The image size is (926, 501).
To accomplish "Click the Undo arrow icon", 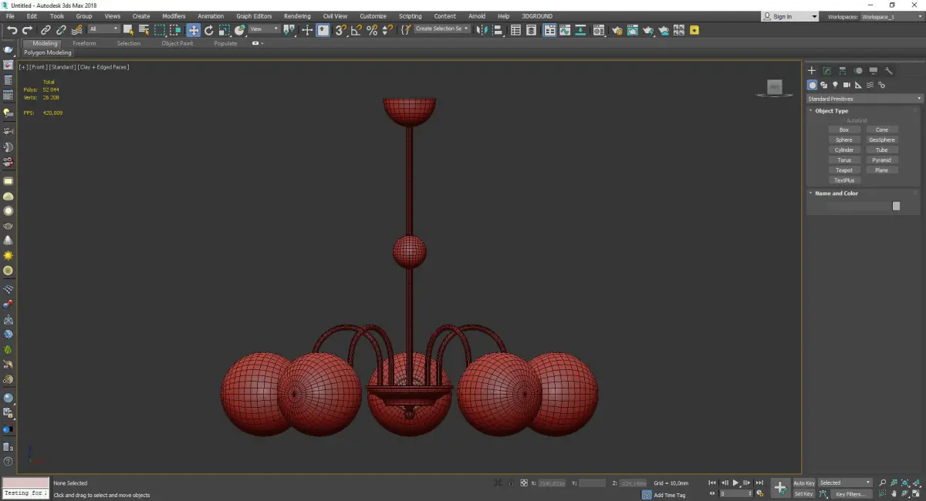I will click(12, 30).
